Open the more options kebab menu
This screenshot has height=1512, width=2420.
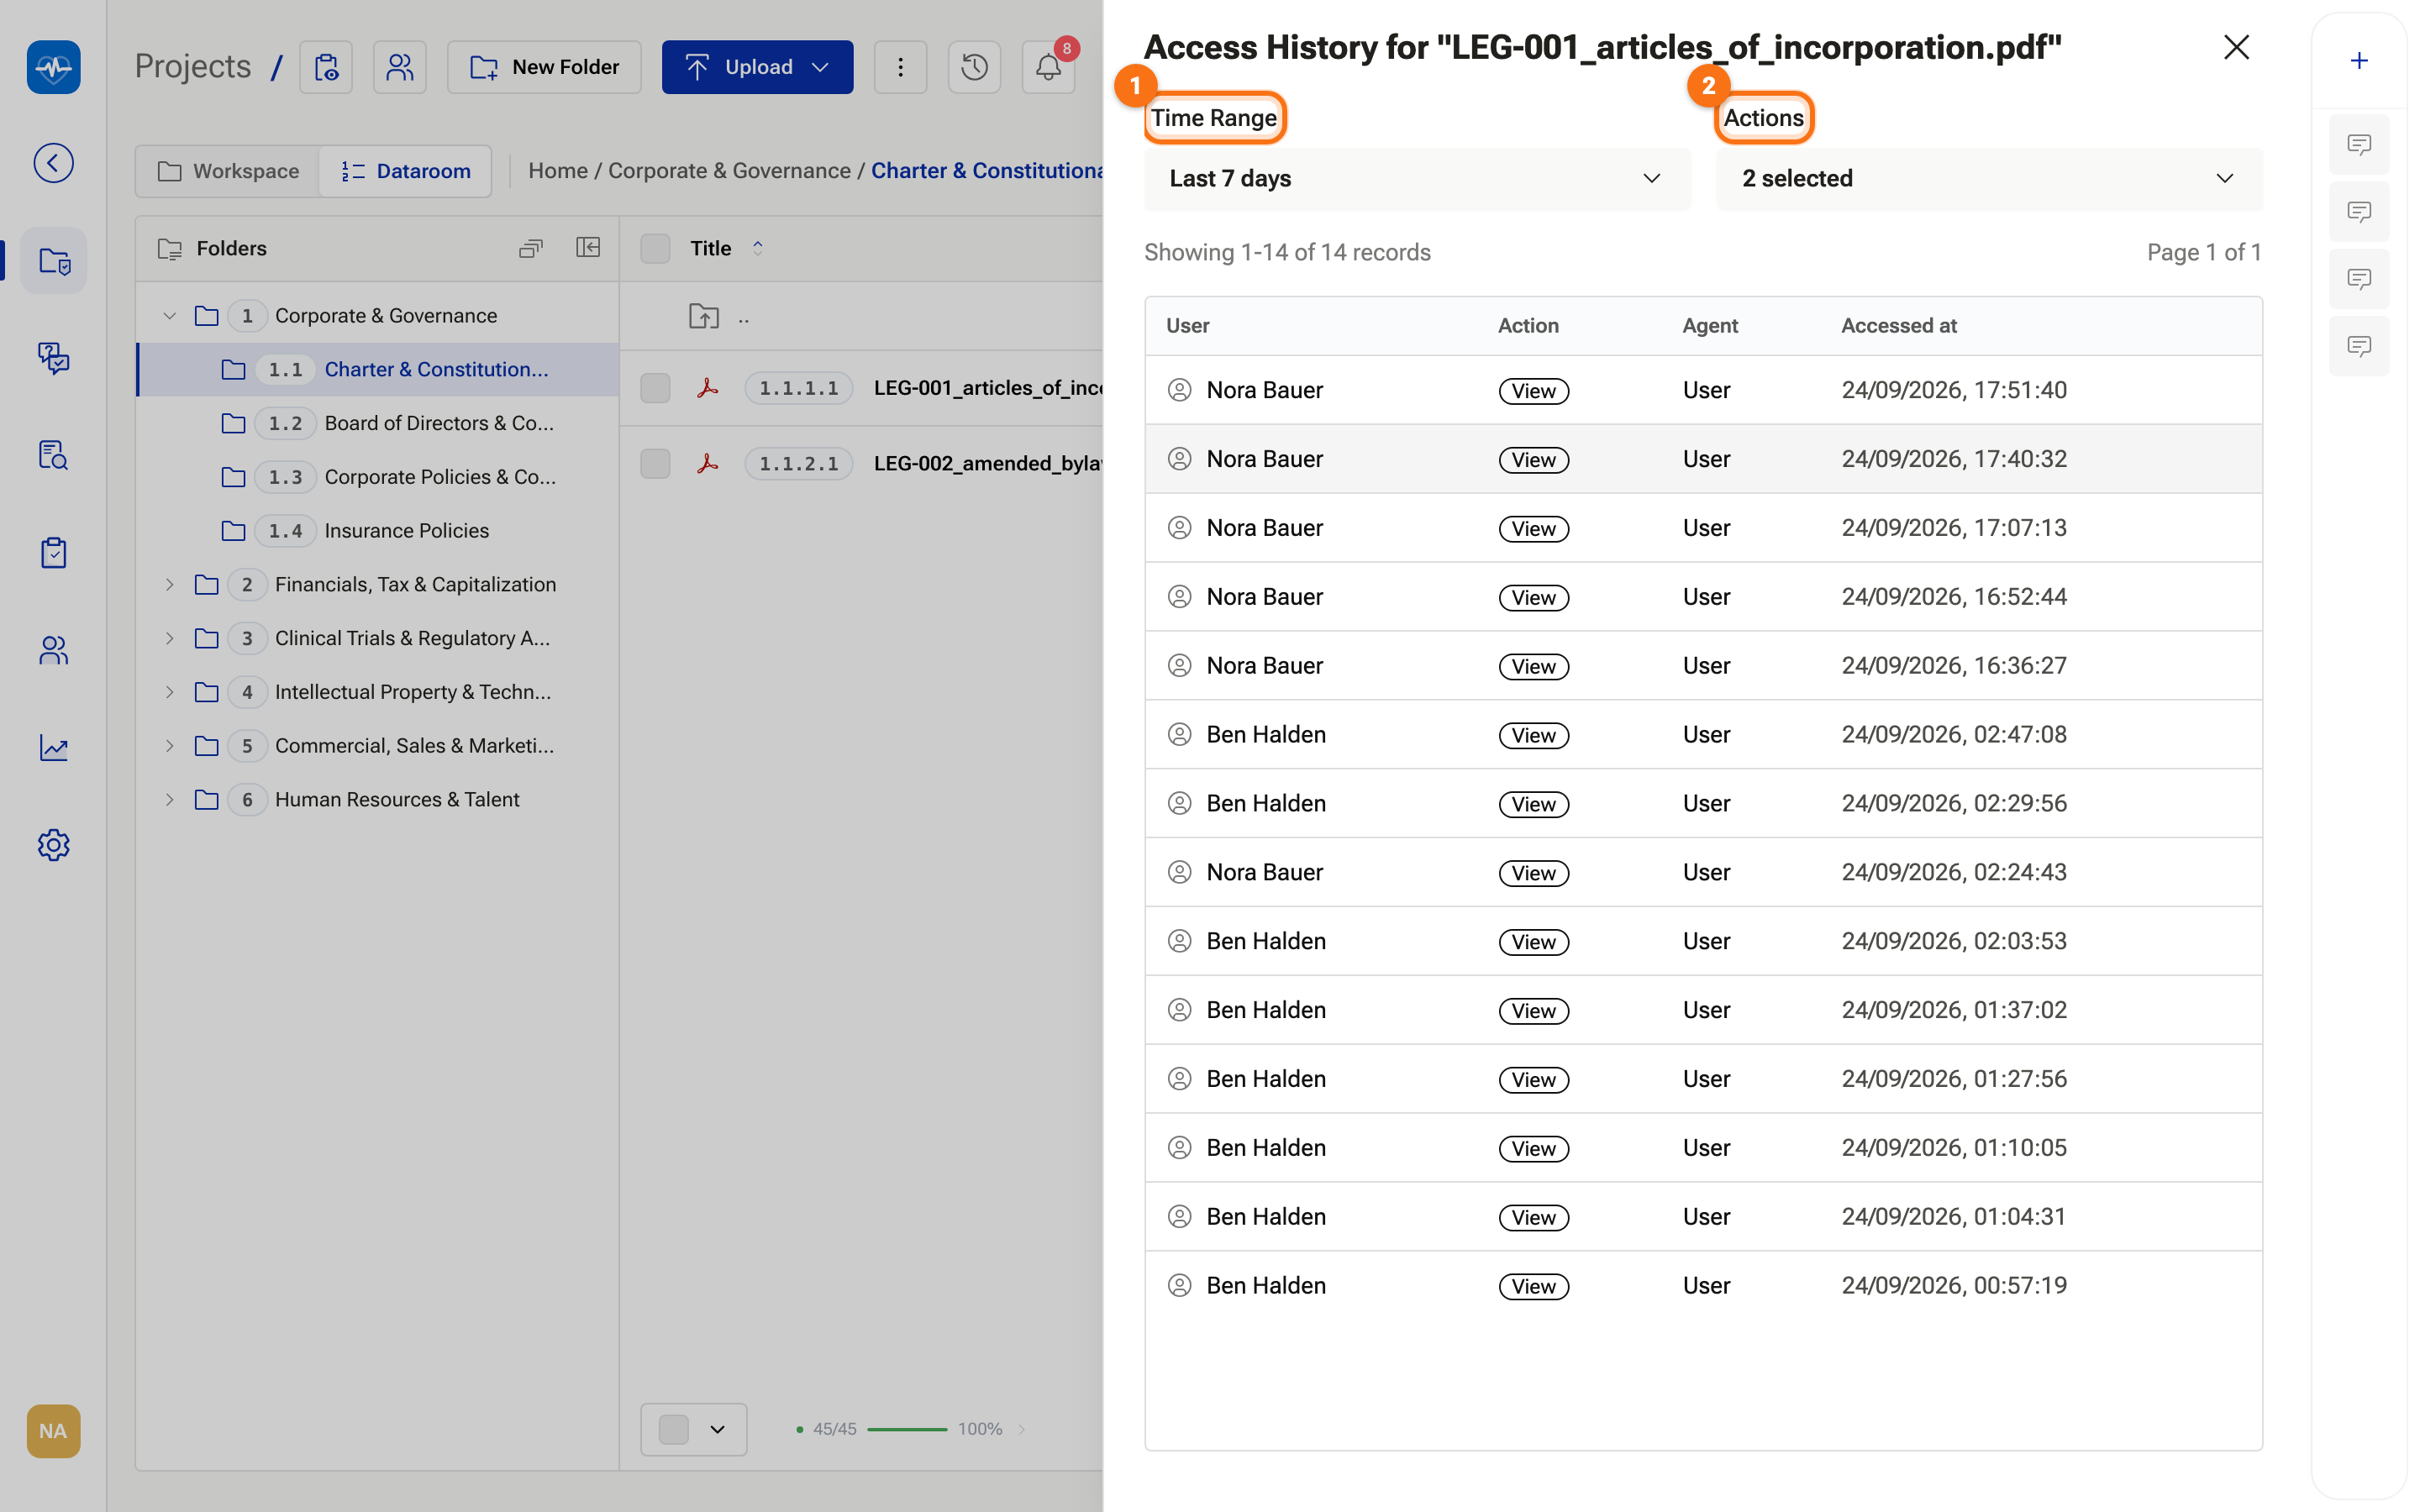coord(900,67)
